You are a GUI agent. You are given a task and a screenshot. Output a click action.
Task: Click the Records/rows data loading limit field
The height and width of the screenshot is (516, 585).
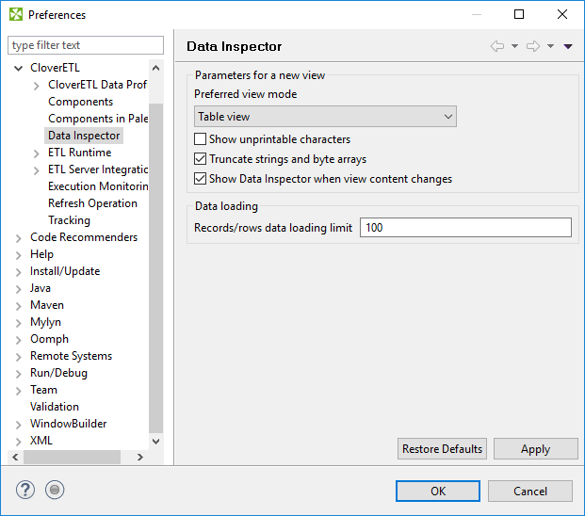click(x=465, y=227)
